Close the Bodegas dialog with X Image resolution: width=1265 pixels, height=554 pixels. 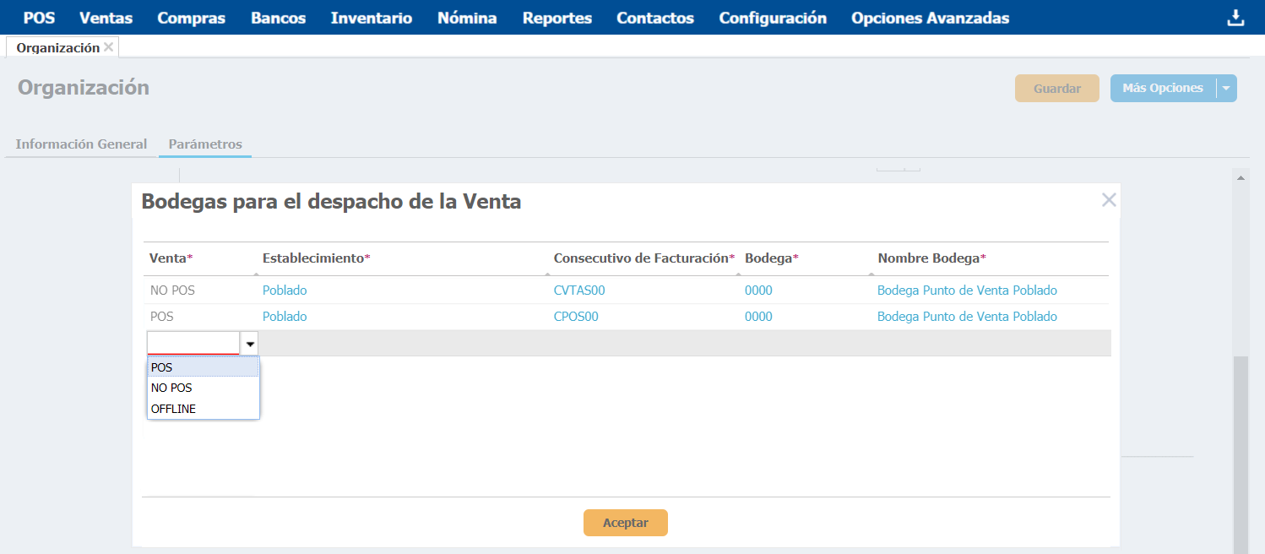(1109, 200)
